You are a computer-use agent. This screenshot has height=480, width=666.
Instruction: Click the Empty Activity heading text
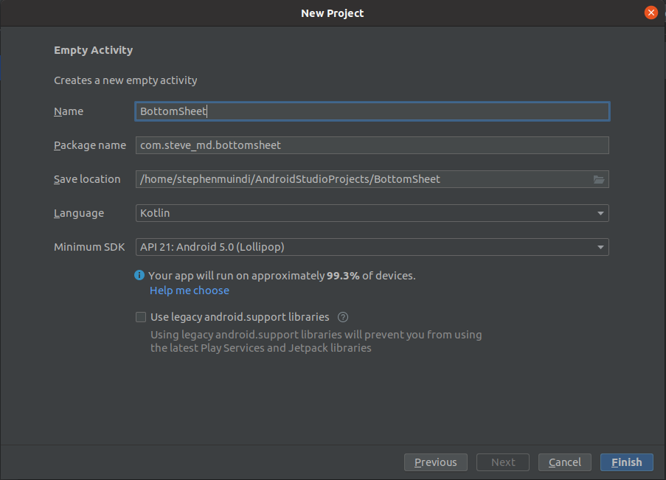(x=93, y=49)
